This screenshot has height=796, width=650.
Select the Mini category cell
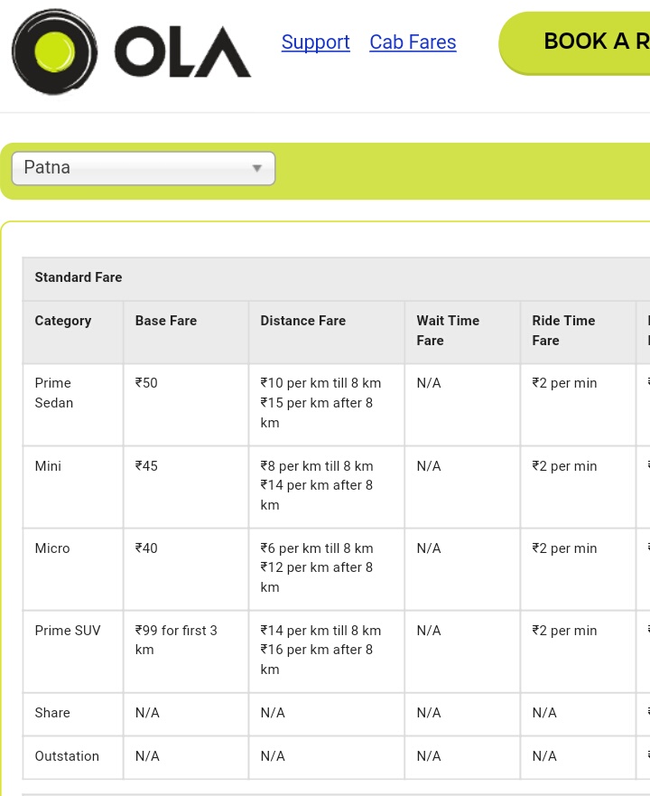point(49,466)
